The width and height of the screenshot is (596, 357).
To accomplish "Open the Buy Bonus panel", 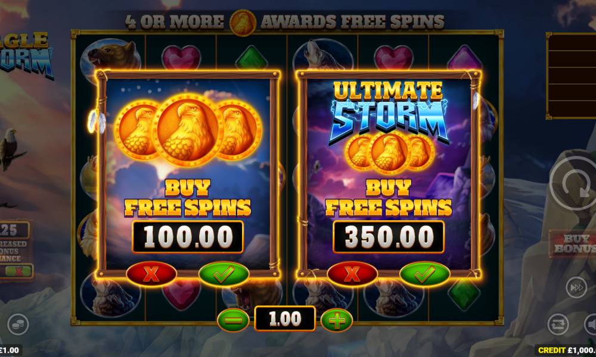I will [x=573, y=243].
